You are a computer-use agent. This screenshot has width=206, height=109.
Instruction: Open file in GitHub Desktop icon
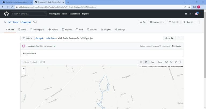tap(166, 62)
